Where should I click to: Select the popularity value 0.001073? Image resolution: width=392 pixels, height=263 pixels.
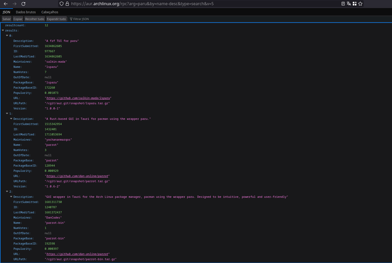click(x=51, y=93)
